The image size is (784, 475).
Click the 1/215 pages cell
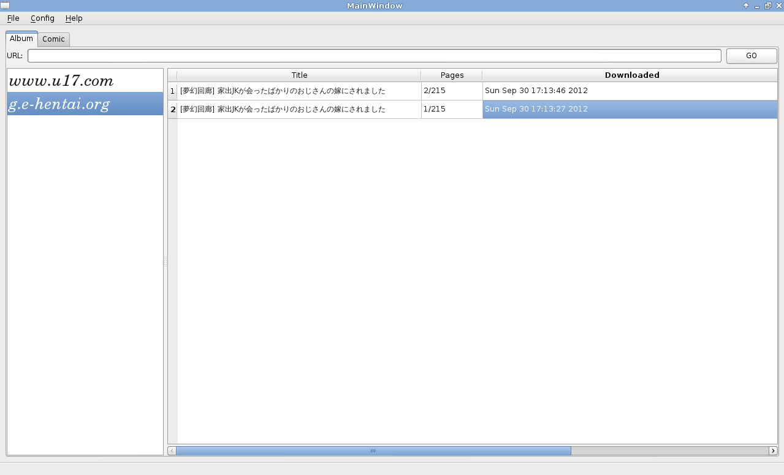[x=452, y=109]
